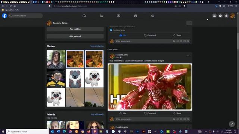Screen dimensions: 239x134
Task: Click the new message compose icon
Action: [232, 124]
